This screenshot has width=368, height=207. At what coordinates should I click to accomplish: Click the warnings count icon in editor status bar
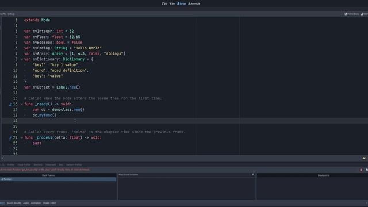tap(365, 158)
